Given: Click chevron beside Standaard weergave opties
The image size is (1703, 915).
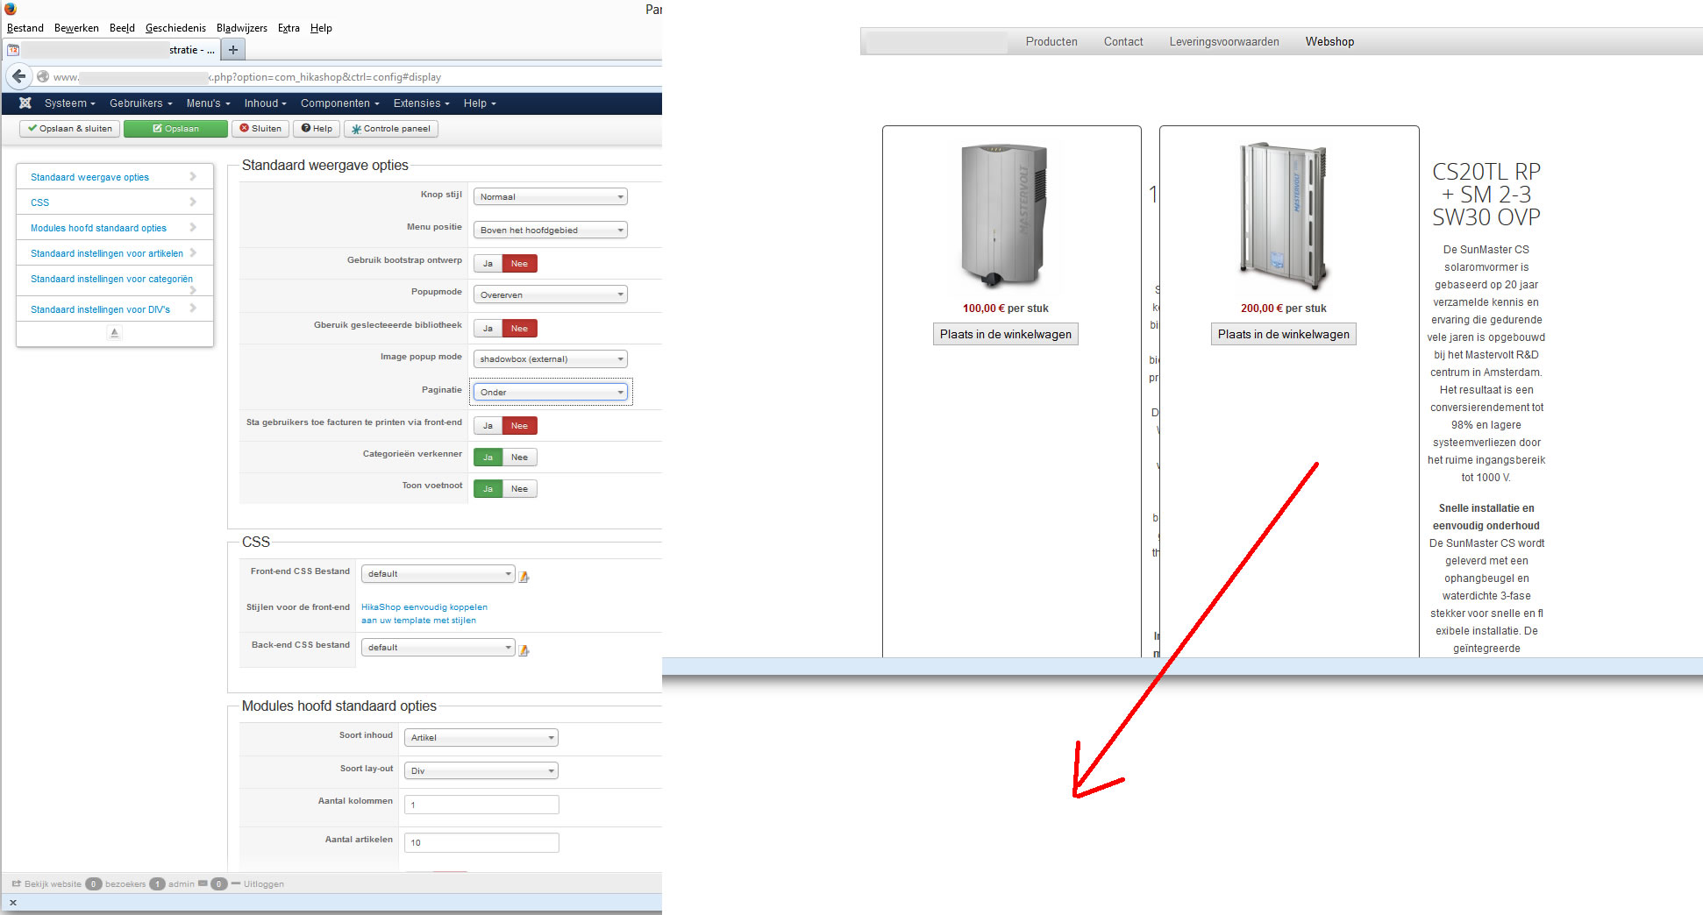Looking at the screenshot, I should pyautogui.click(x=193, y=176).
